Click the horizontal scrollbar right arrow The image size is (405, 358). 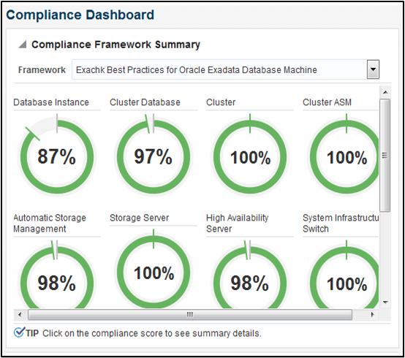click(372, 314)
